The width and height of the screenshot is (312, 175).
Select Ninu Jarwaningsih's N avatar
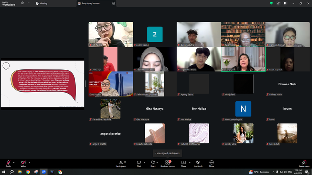(243, 109)
